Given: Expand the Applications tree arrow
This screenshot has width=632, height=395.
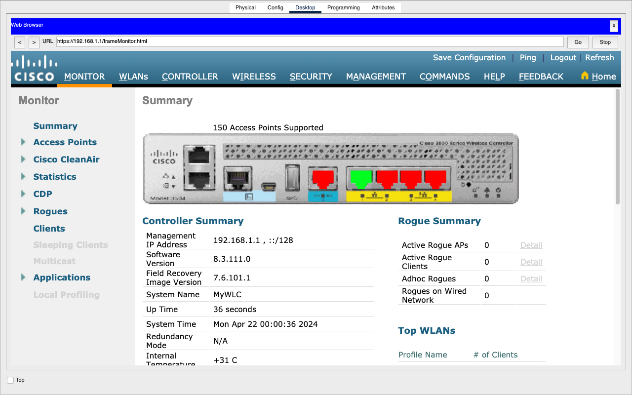Looking at the screenshot, I should [x=23, y=277].
